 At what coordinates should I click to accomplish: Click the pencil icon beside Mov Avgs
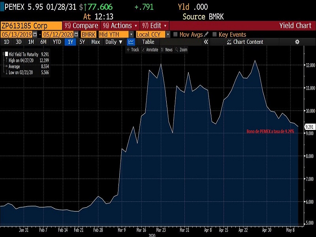206,34
